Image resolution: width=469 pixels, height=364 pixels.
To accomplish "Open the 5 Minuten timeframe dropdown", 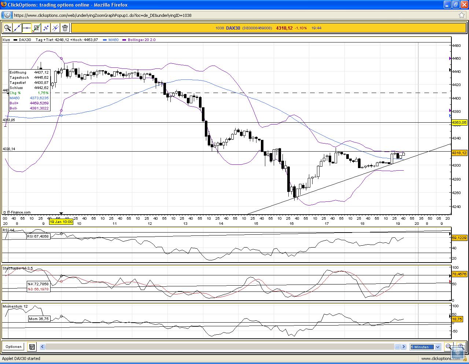I will (x=437, y=347).
